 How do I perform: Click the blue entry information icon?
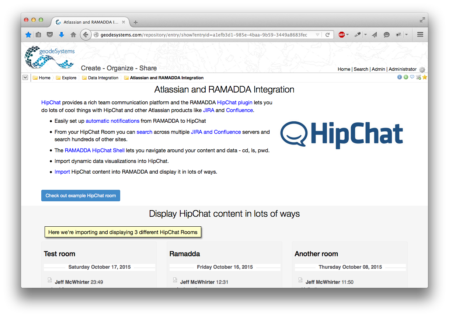(x=400, y=77)
